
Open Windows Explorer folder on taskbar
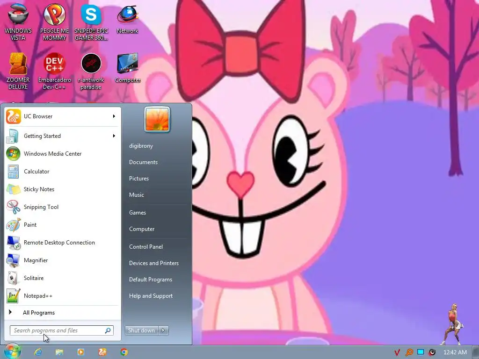(59, 352)
